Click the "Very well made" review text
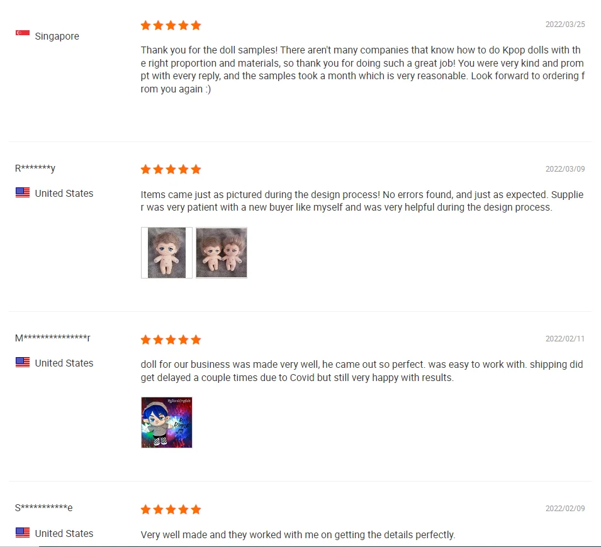Image resolution: width=601 pixels, height=547 pixels. pyautogui.click(x=298, y=535)
